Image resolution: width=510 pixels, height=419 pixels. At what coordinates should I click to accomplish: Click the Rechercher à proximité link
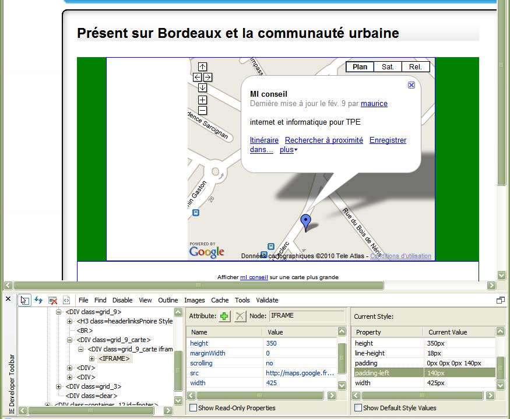pyautogui.click(x=324, y=140)
